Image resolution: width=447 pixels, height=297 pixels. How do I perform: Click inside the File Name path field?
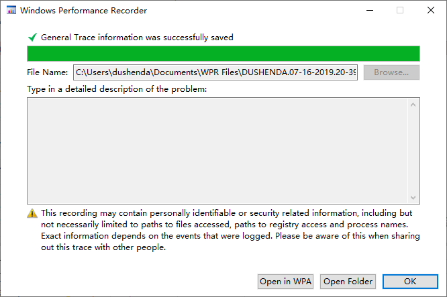click(215, 72)
